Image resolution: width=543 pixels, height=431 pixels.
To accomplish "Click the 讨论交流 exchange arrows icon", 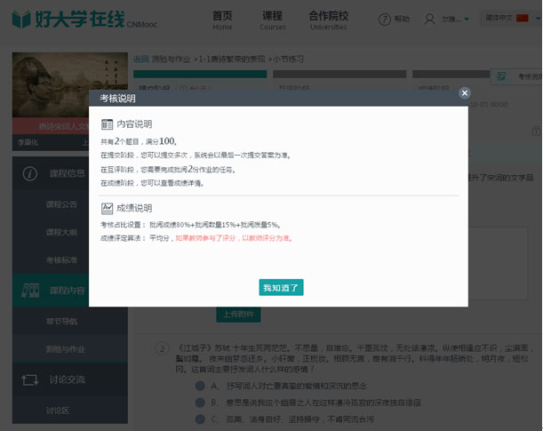I will [x=28, y=379].
